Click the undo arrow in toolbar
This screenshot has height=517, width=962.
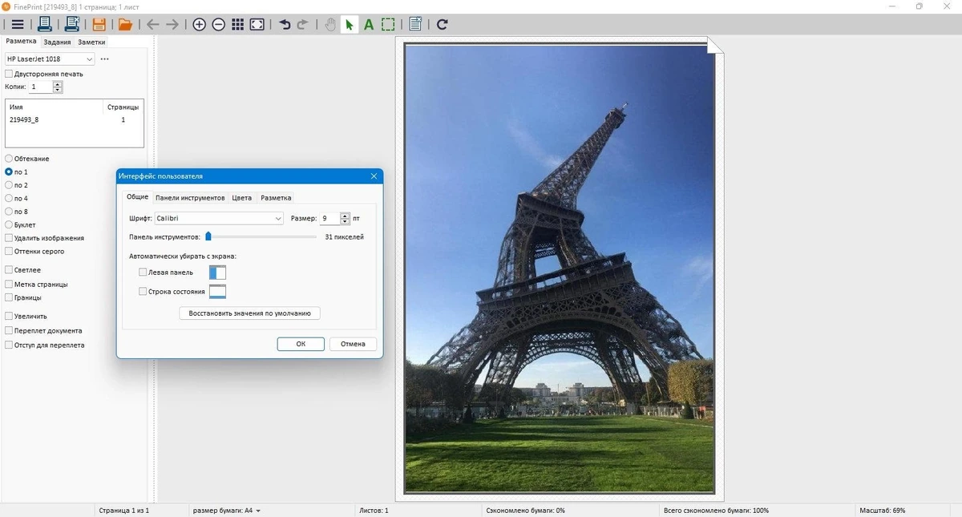tap(285, 24)
